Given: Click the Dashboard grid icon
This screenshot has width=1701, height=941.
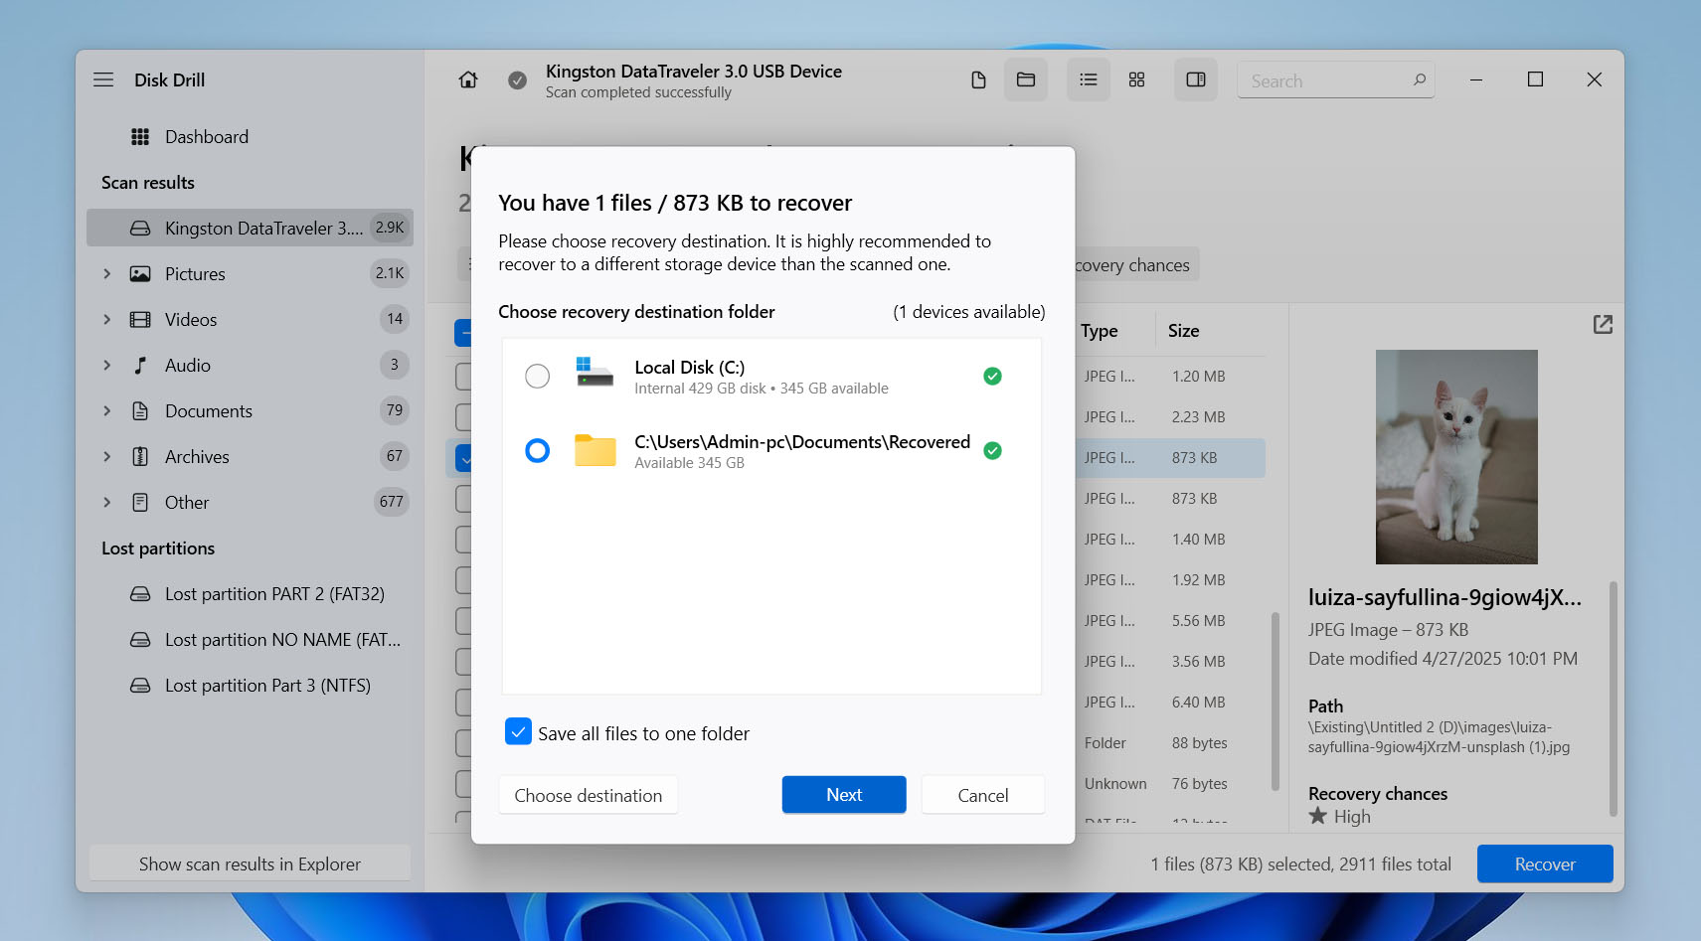Looking at the screenshot, I should [140, 137].
